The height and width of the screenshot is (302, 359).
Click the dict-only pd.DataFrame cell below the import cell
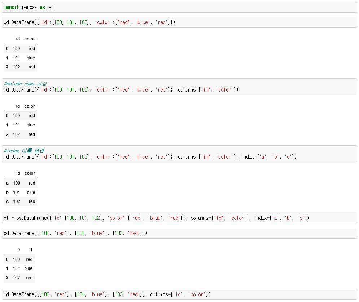tap(179, 22)
